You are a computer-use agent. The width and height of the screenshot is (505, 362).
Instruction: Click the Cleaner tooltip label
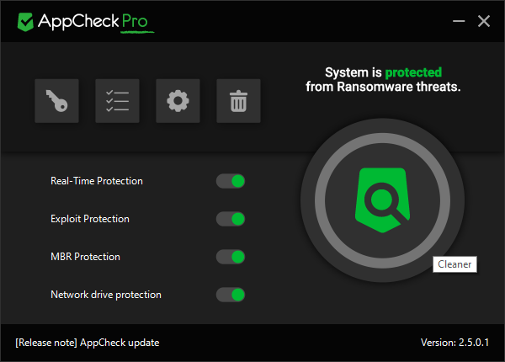454,264
